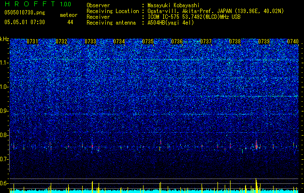Click the 0.9 kHz axis label
This screenshot has height=193, width=304.
(4, 111)
